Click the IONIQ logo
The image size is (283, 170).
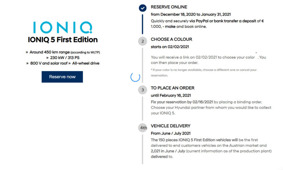coord(62,28)
